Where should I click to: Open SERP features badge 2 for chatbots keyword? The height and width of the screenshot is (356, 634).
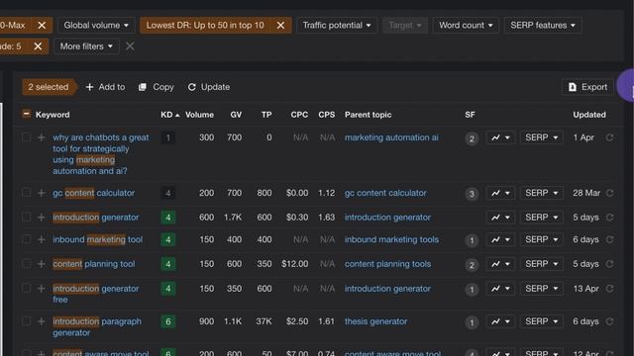click(472, 138)
